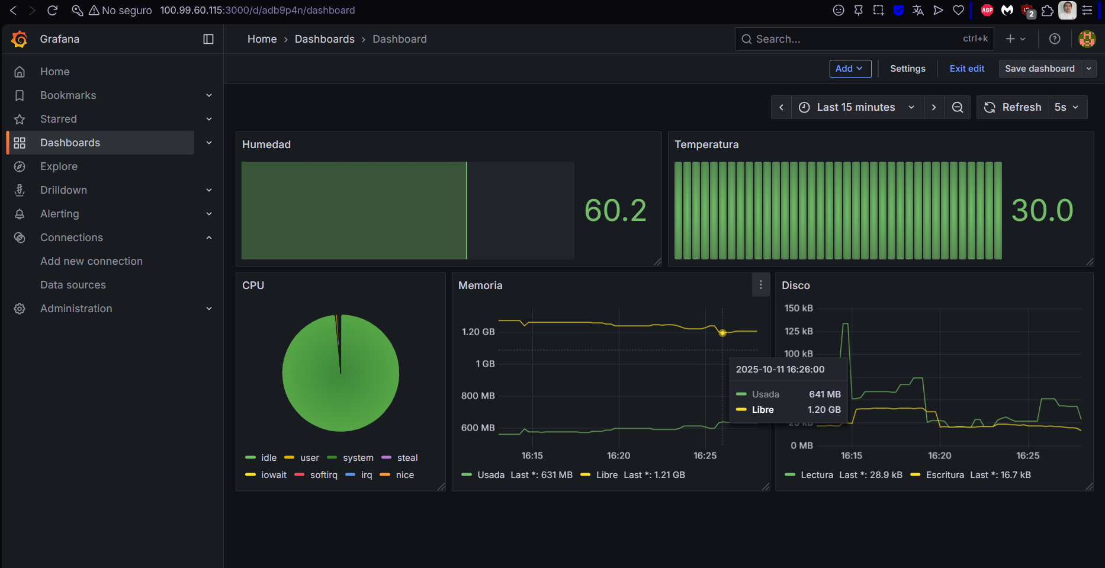Click the Dashboards breadcrumb
The width and height of the screenshot is (1105, 568).
(325, 39)
